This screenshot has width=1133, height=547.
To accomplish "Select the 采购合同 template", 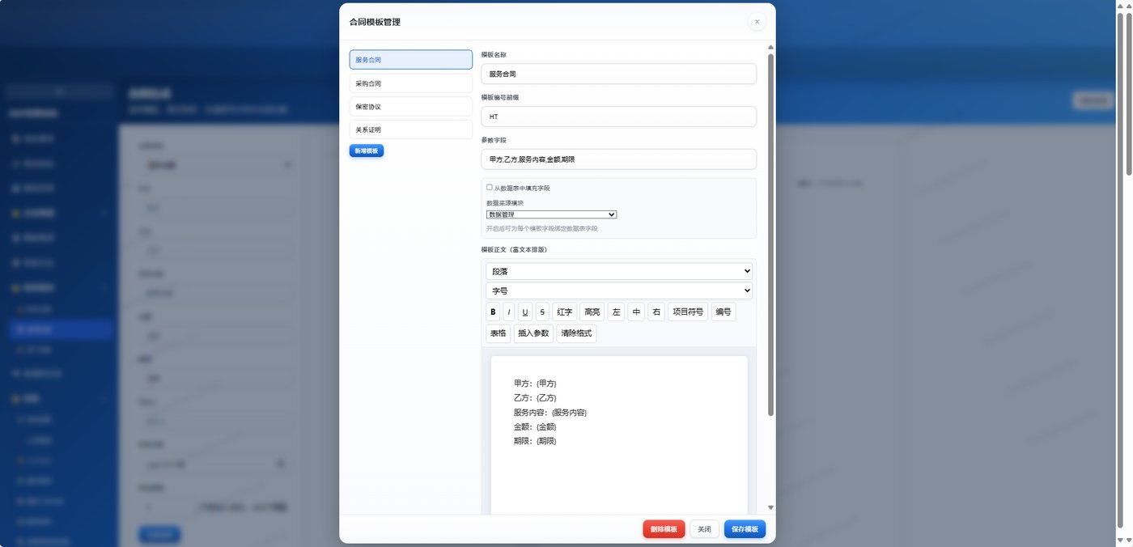I will point(411,83).
